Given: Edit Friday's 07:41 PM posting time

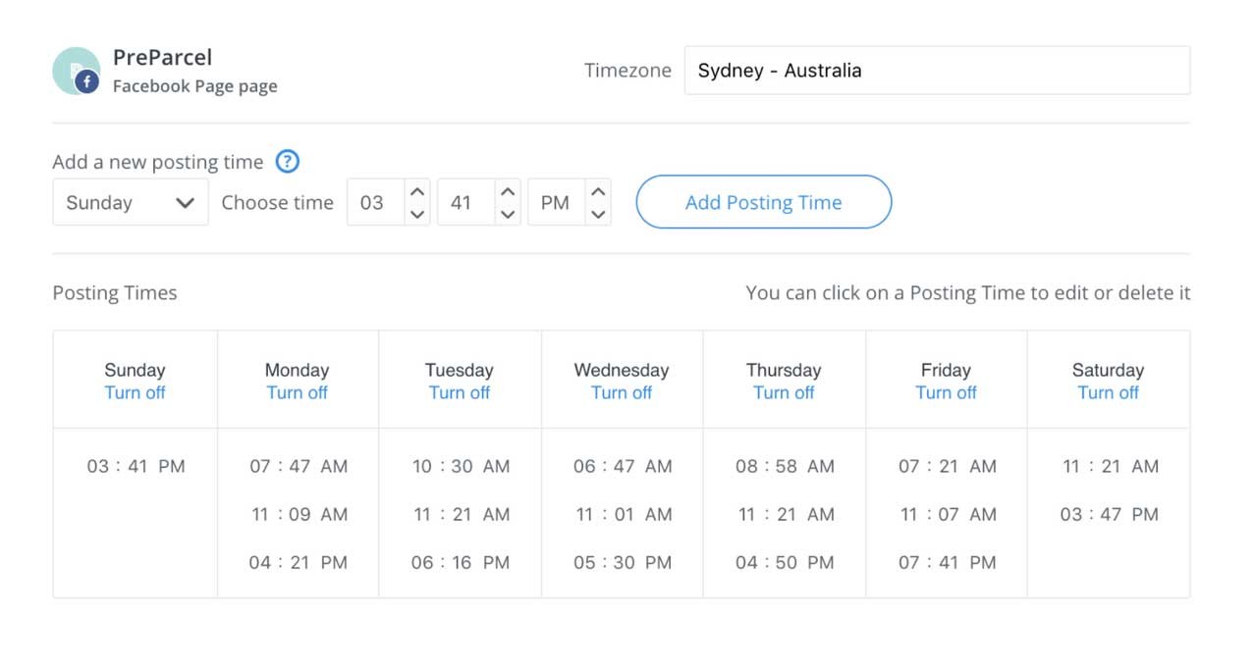Looking at the screenshot, I should click(x=948, y=562).
